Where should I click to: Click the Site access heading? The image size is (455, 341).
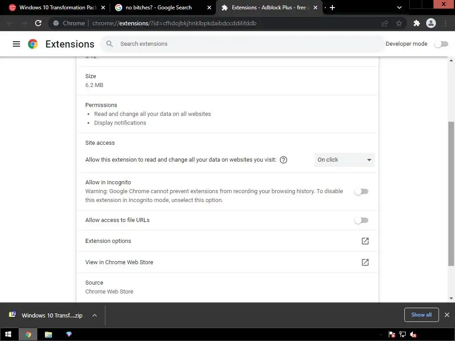click(x=100, y=143)
